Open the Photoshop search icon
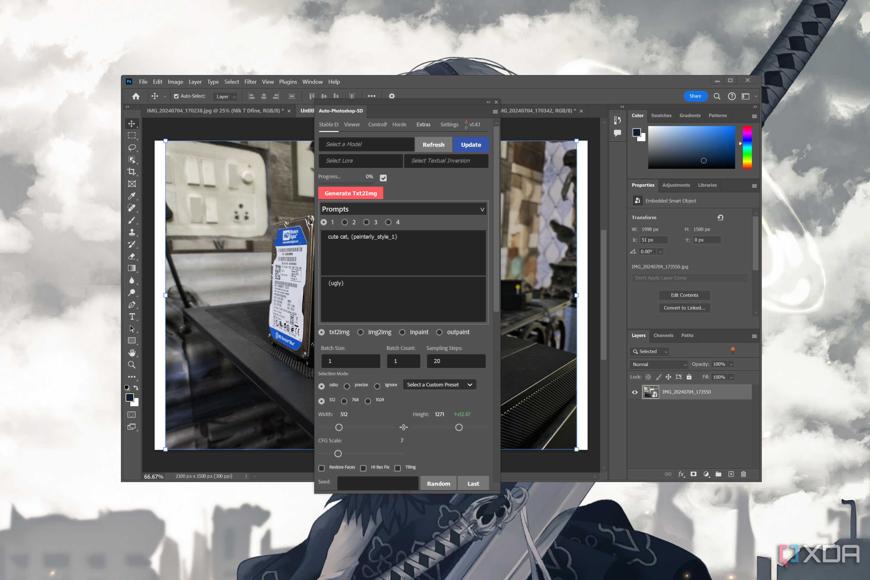 pos(717,96)
